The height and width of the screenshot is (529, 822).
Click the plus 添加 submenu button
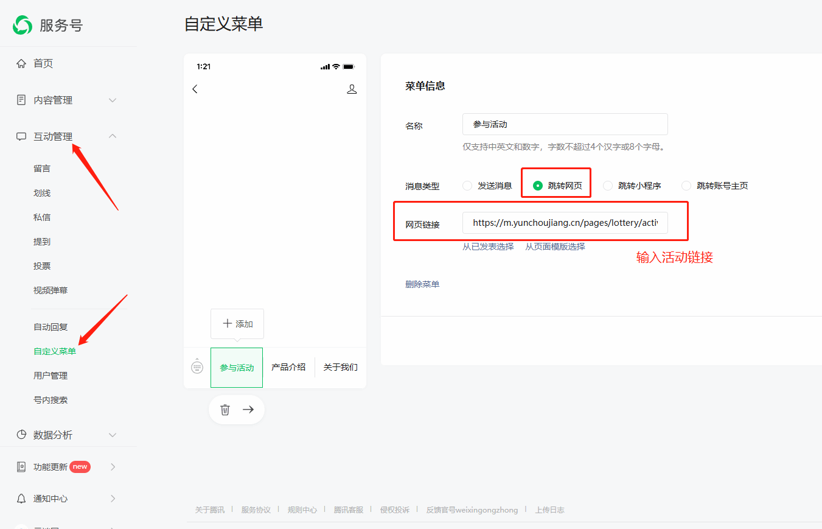pyautogui.click(x=237, y=324)
